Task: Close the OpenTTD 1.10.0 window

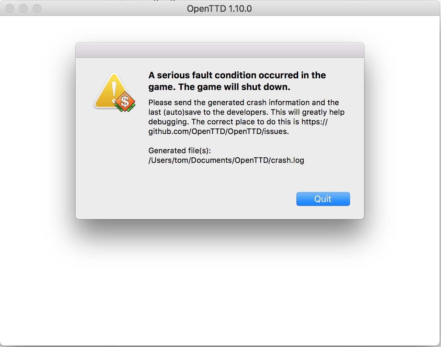Action: click(x=10, y=8)
